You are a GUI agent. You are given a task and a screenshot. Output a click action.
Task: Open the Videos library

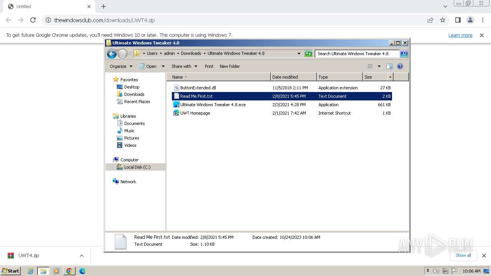point(130,145)
